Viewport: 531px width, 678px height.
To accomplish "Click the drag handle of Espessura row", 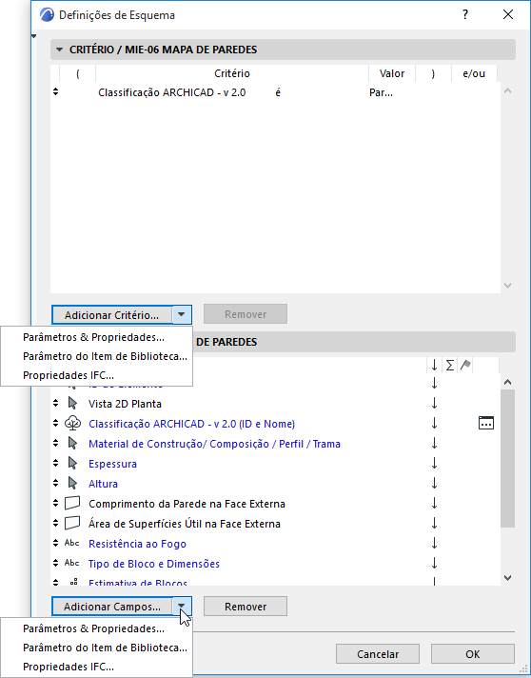I will tap(55, 463).
